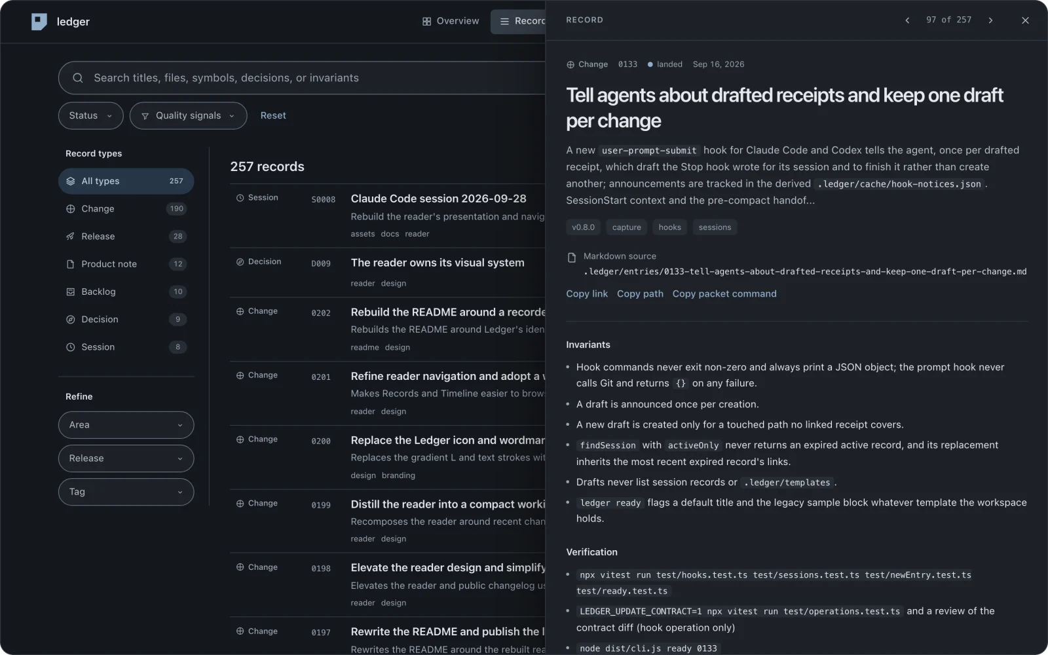
Task: Click Copy path
Action: coord(640,293)
